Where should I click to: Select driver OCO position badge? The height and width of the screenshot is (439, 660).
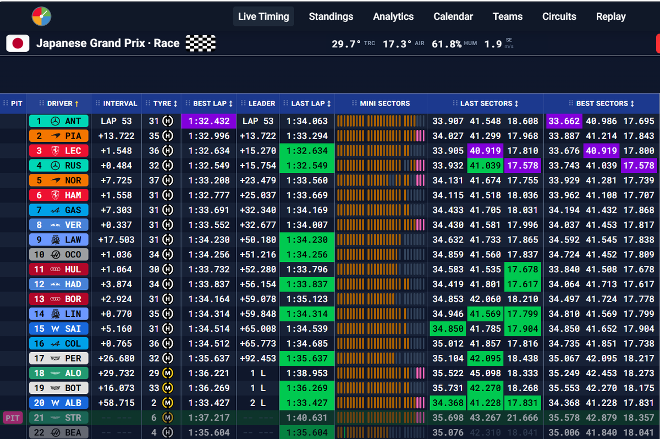[x=58, y=255]
